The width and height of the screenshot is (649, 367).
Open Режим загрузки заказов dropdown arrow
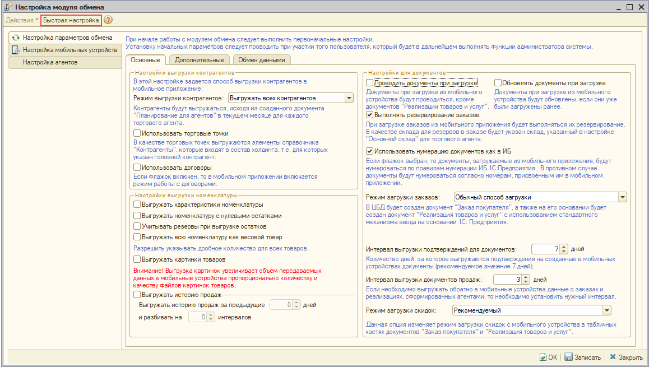coord(623,197)
